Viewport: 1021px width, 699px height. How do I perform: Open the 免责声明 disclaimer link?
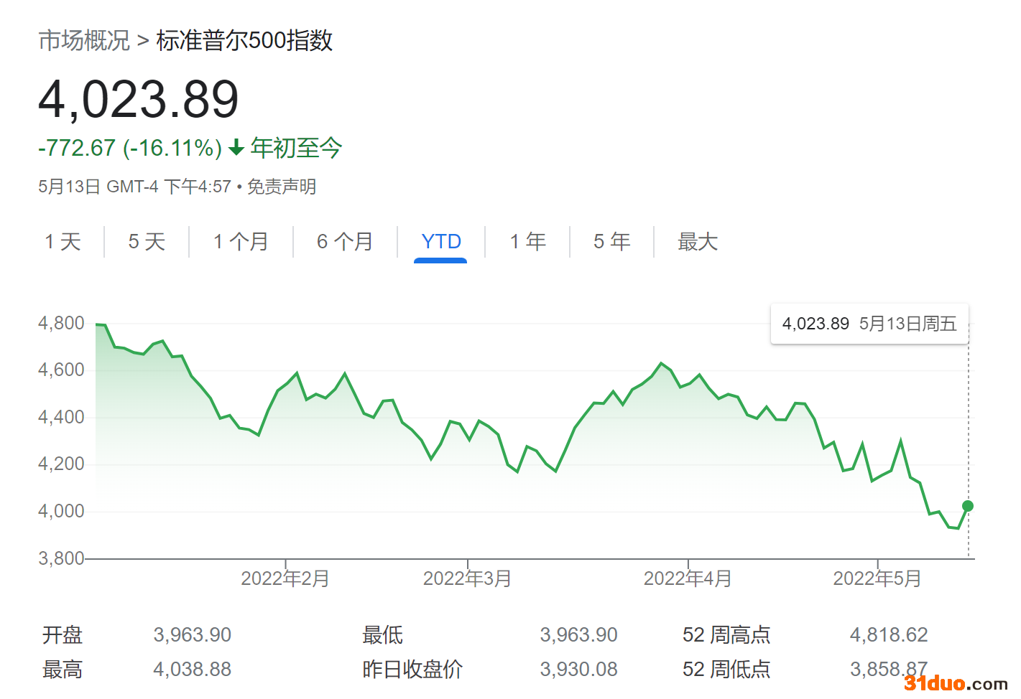[x=282, y=187]
